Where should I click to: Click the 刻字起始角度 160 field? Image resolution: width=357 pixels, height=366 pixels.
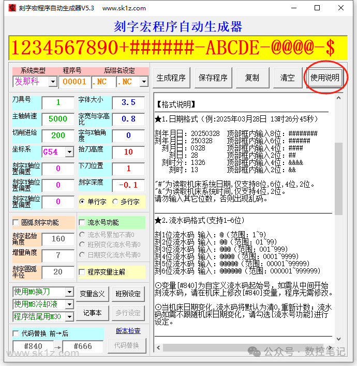(58, 239)
